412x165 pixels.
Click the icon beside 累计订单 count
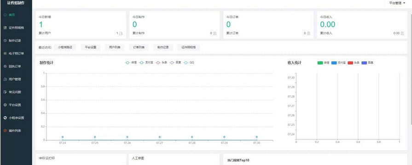pyautogui.click(x=308, y=33)
